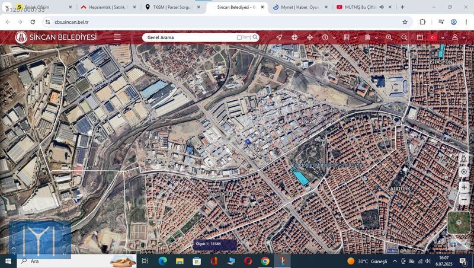Click the location arrow icon in map toolbar
474x268 pixels.
[x=279, y=37]
